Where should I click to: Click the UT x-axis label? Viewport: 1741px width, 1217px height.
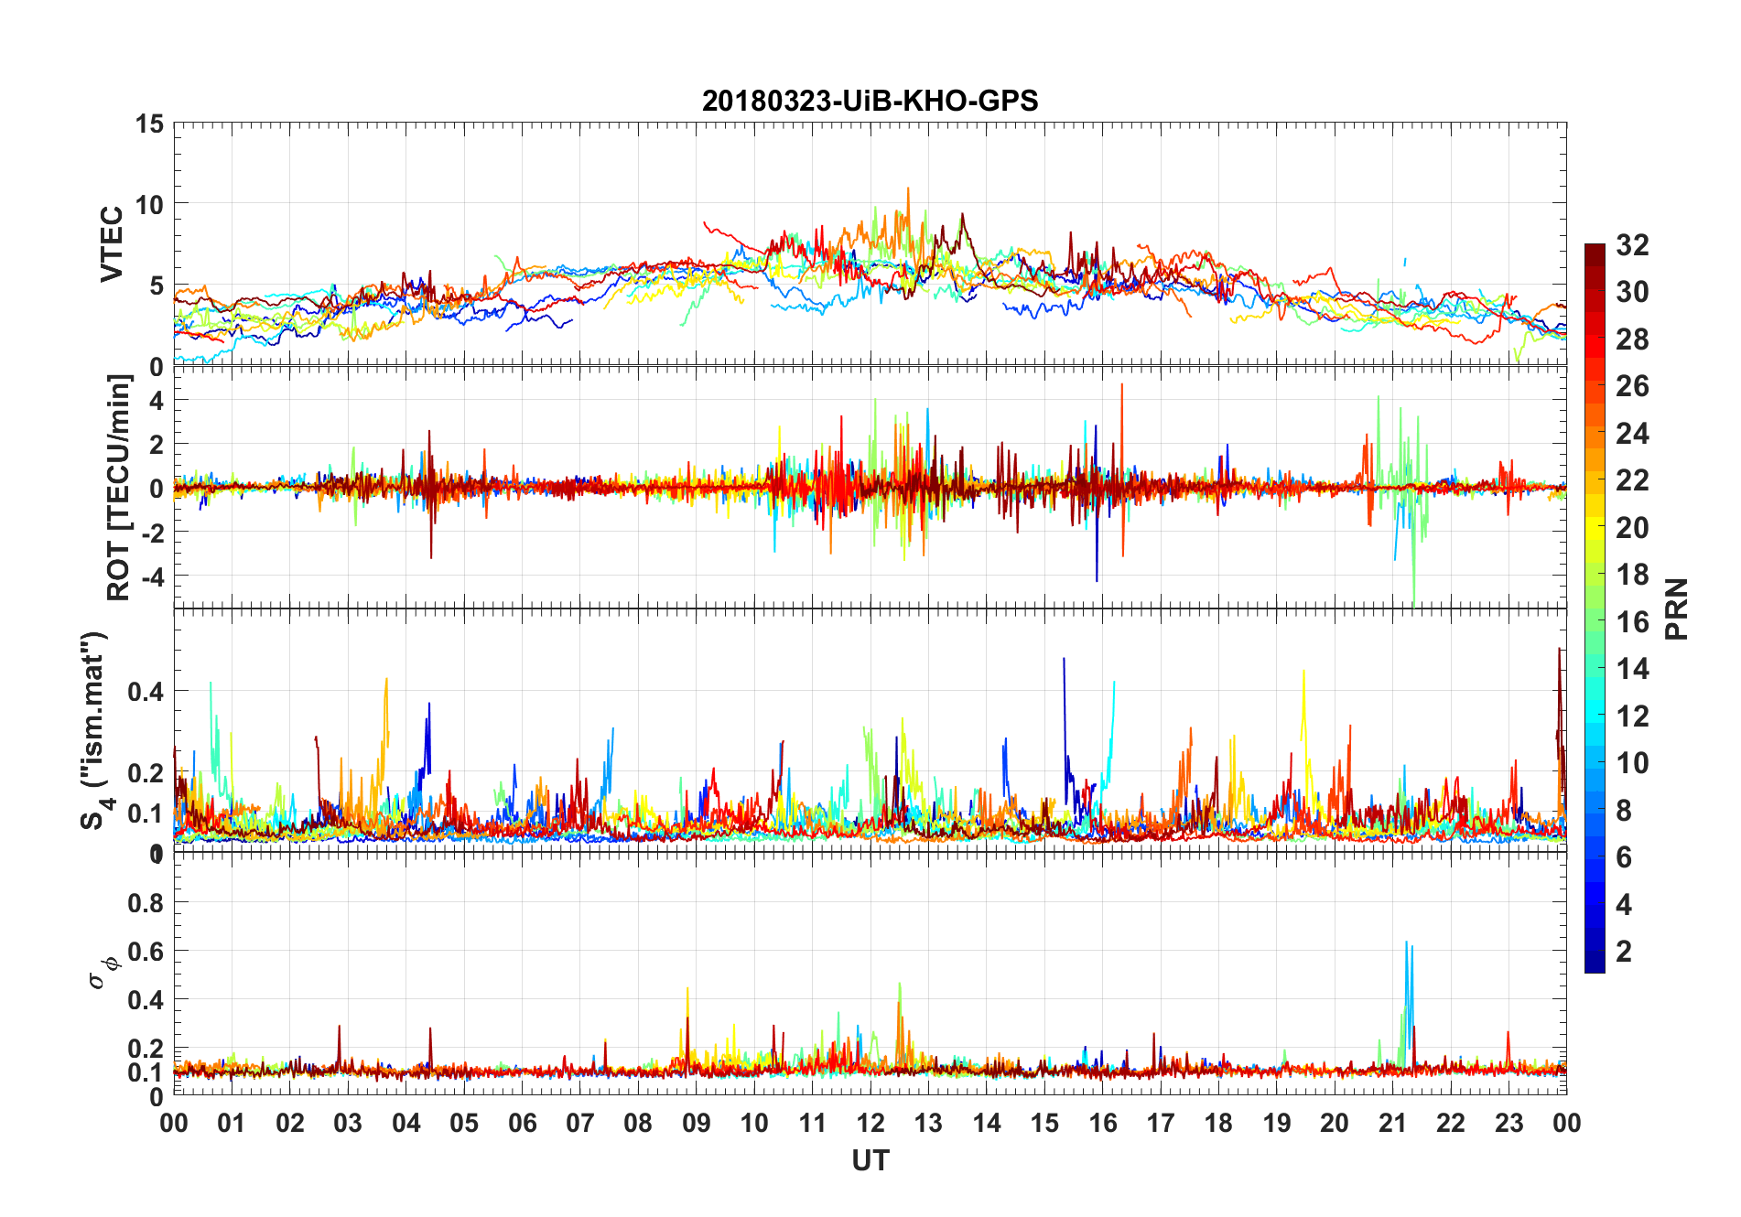[x=870, y=1161]
